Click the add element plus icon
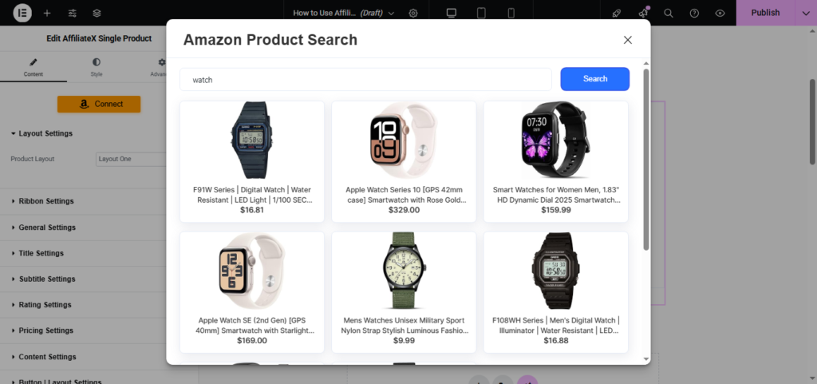The width and height of the screenshot is (817, 384). pos(47,13)
